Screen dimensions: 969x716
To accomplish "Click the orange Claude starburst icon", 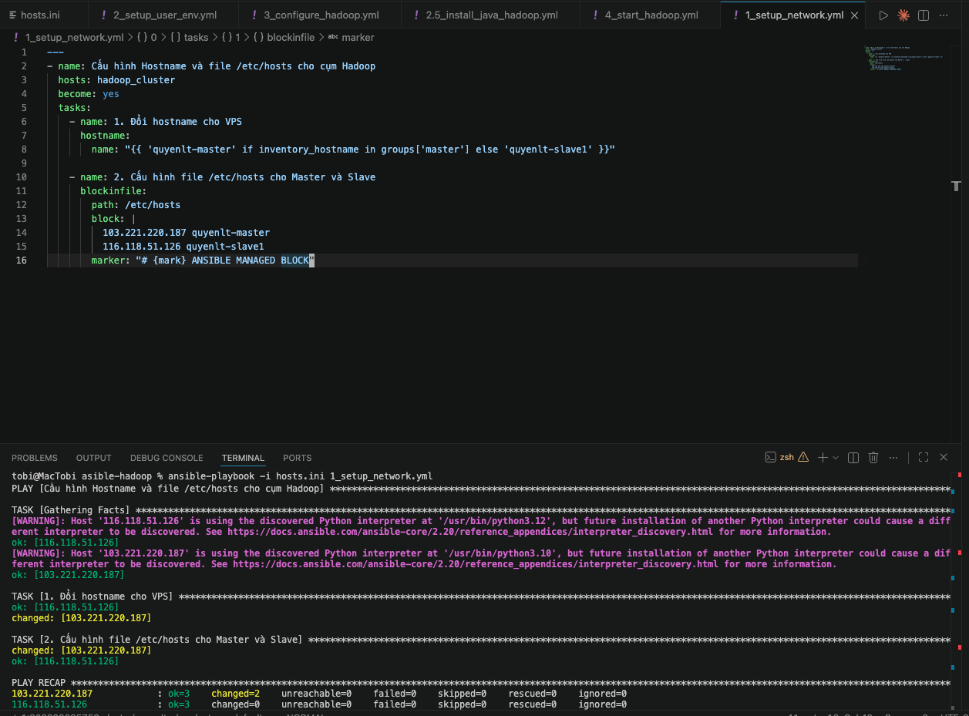I will pyautogui.click(x=903, y=15).
